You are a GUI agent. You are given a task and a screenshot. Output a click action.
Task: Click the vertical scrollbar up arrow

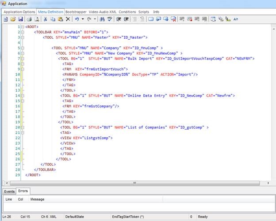pos(274,29)
